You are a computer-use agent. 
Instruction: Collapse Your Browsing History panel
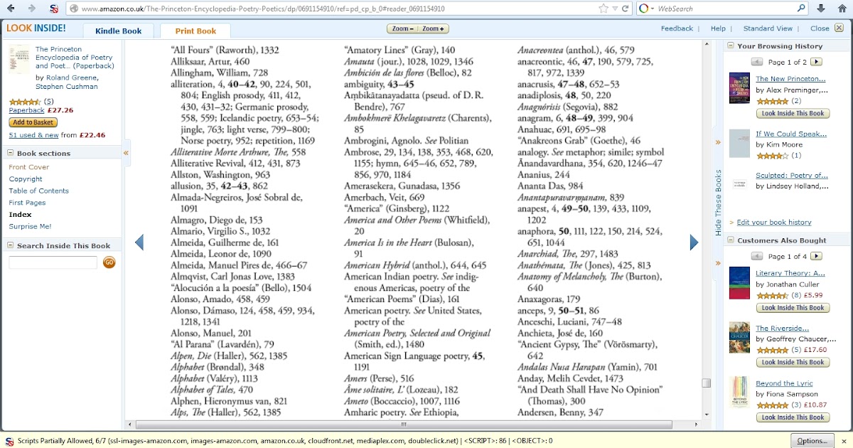[x=731, y=46]
